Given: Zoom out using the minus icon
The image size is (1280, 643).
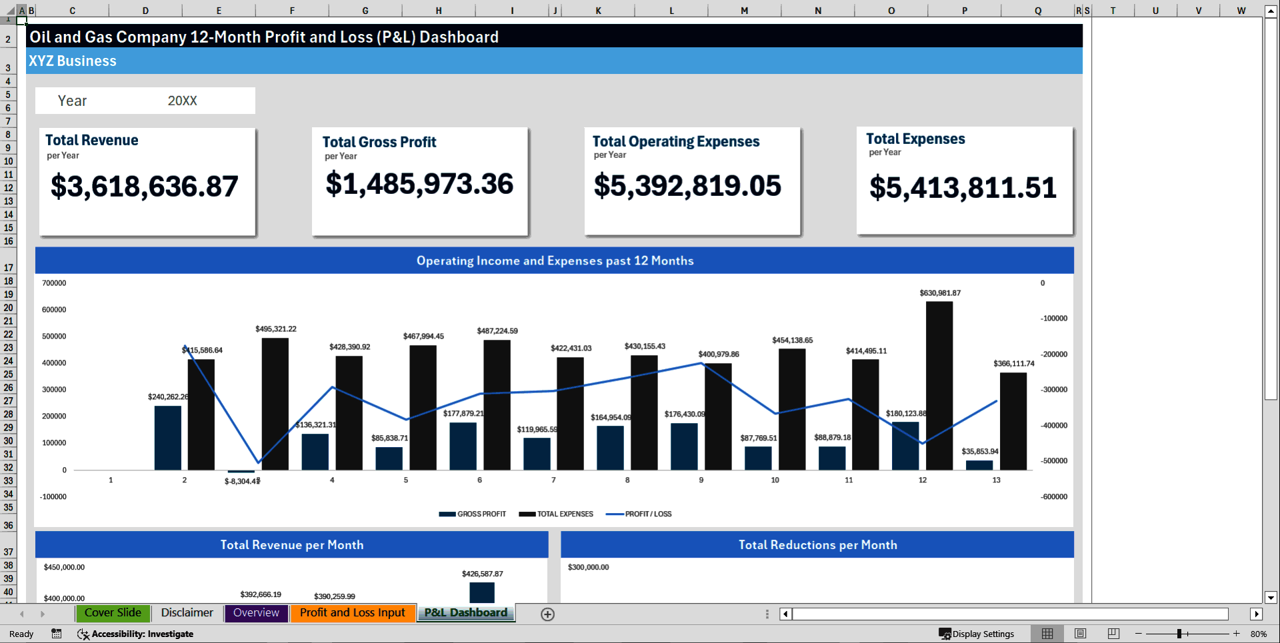Looking at the screenshot, I should (x=1137, y=634).
